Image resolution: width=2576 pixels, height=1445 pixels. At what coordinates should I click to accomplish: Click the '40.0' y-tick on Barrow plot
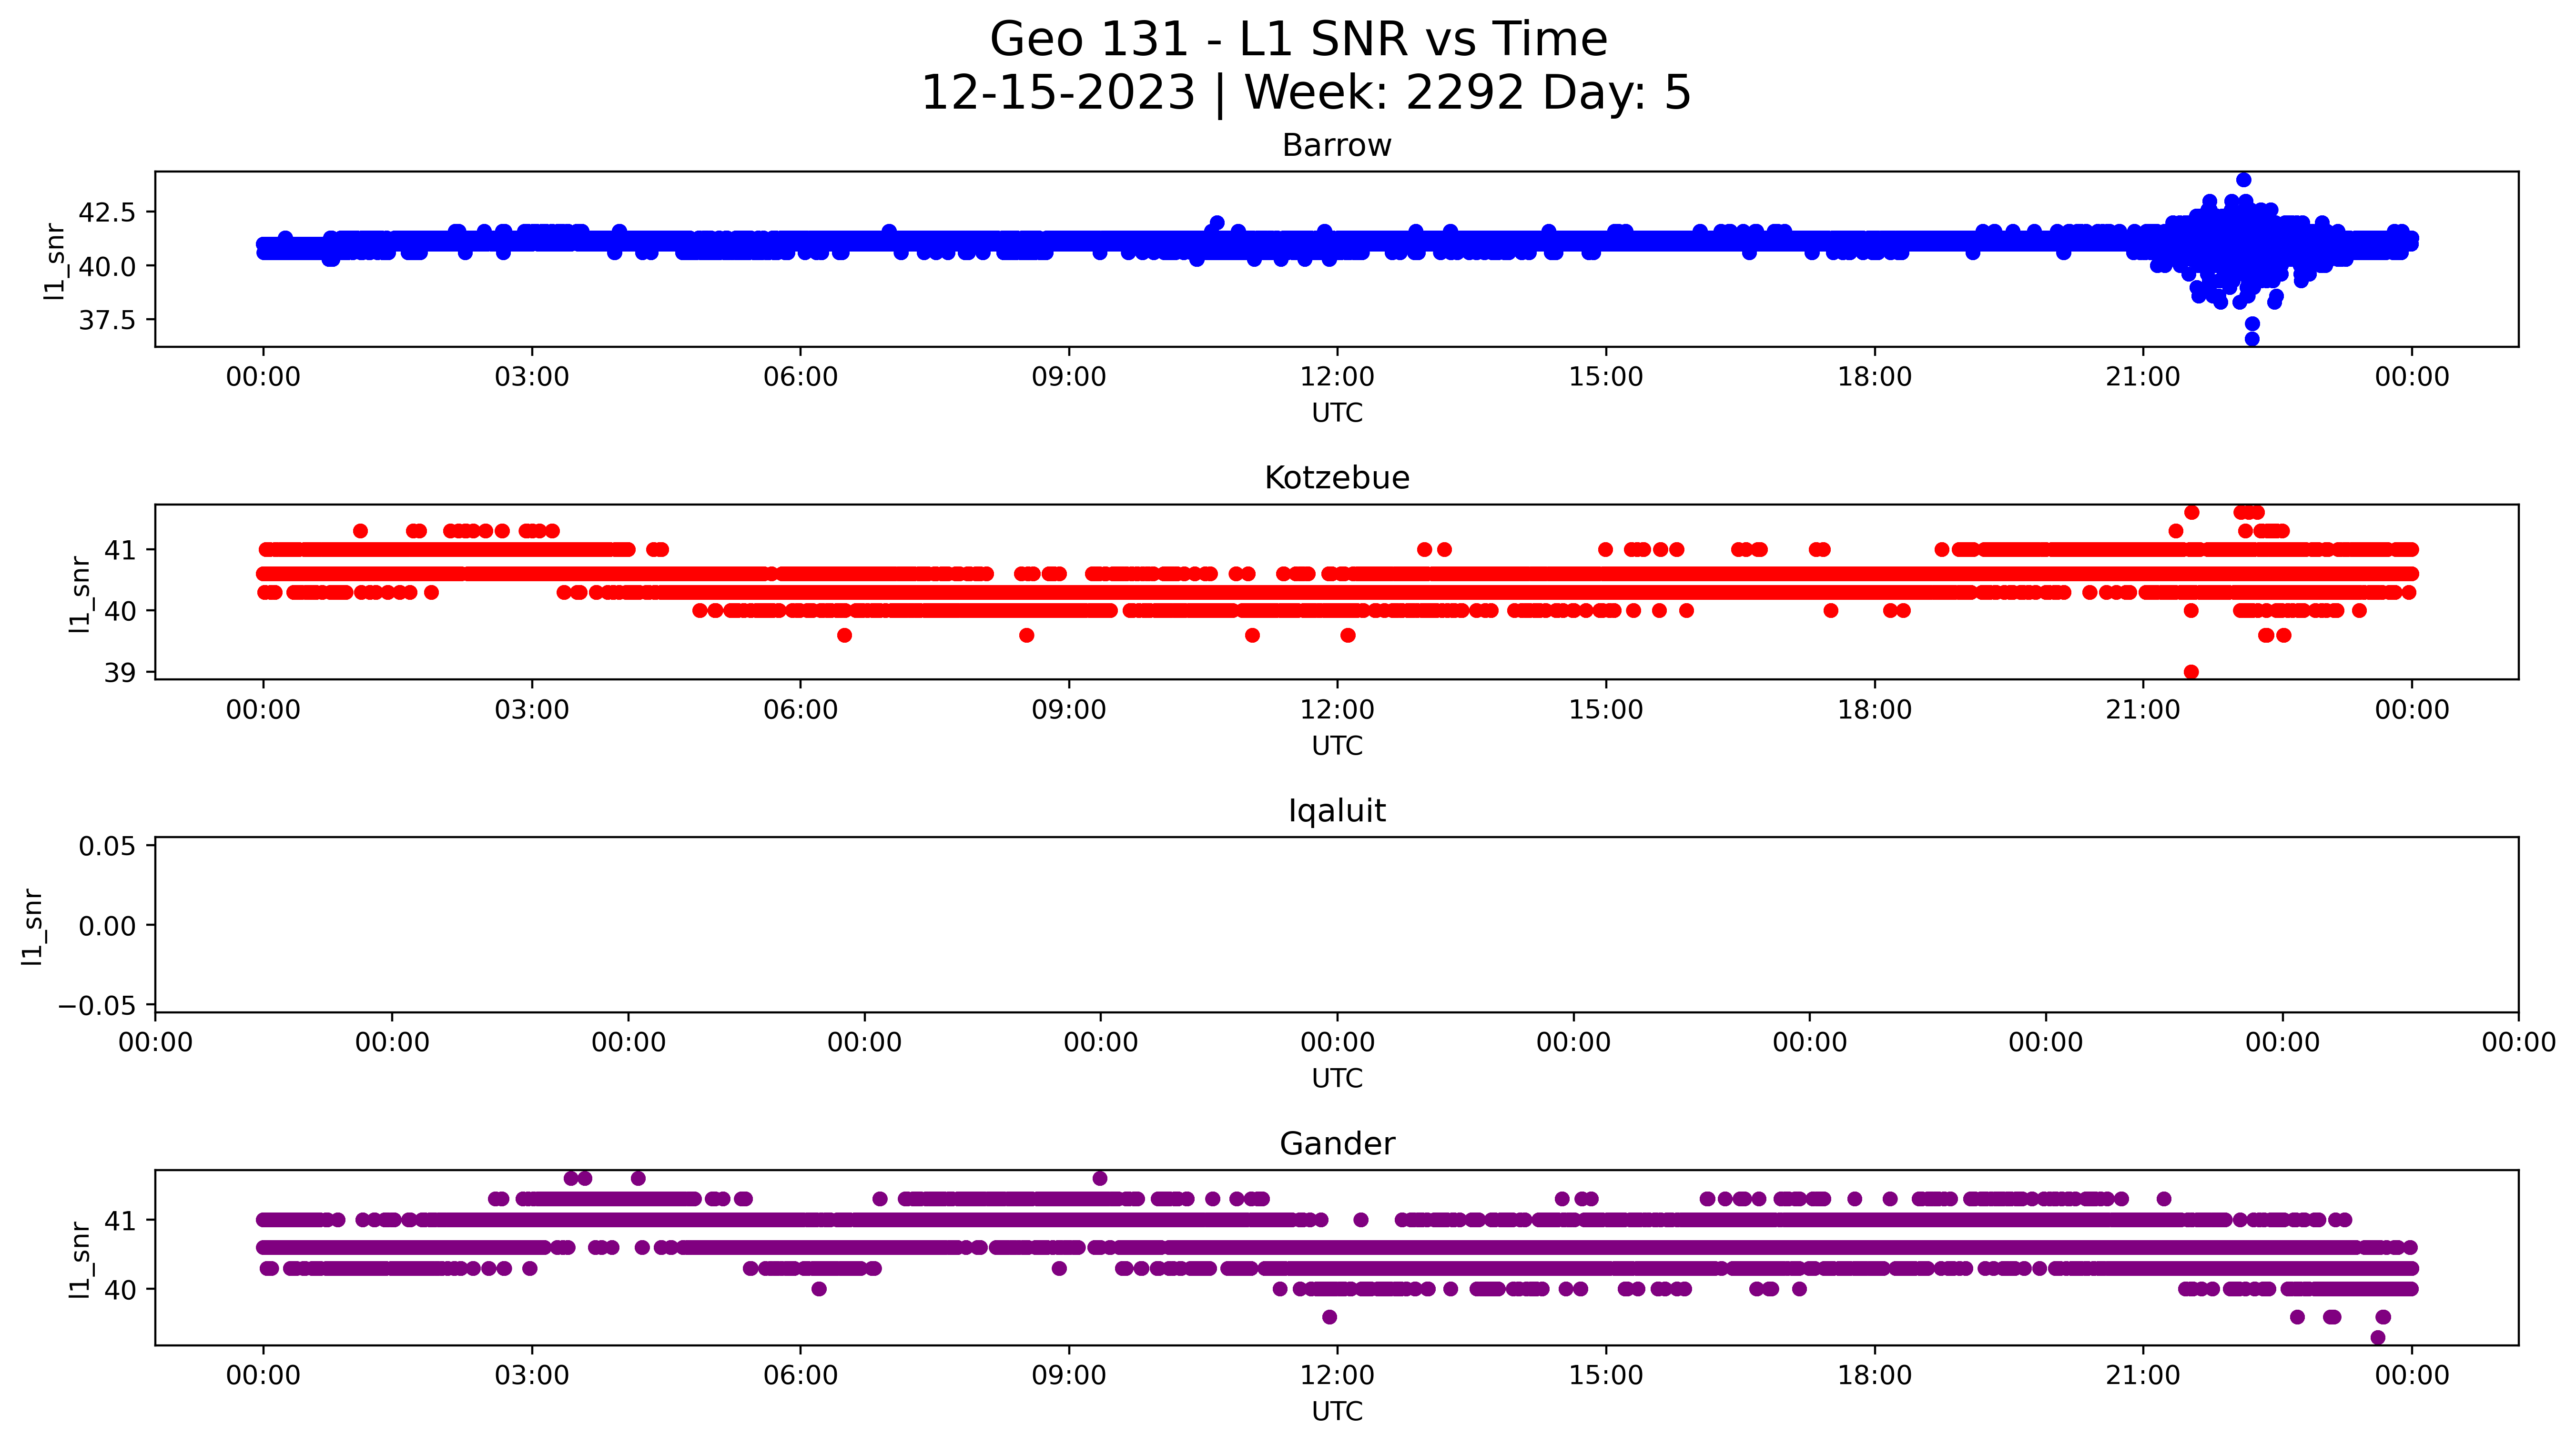pyautogui.click(x=107, y=267)
